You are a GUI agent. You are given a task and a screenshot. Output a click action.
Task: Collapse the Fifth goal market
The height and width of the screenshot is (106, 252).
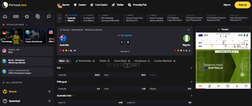pos(69,82)
